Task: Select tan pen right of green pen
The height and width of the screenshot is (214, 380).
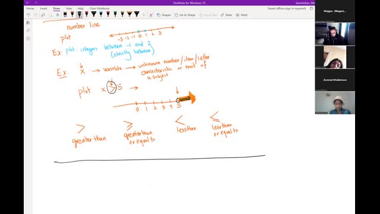Action: [122, 14]
